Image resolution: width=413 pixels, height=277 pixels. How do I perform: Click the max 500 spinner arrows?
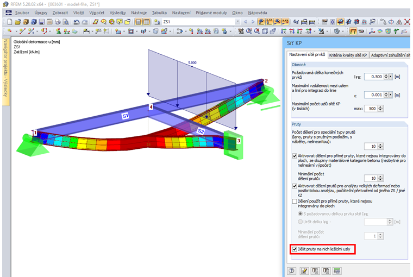coord(380,109)
